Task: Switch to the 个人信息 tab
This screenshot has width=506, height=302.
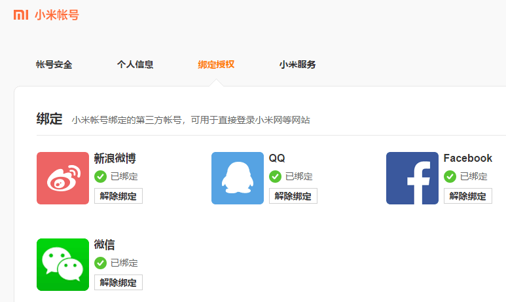Action: pyautogui.click(x=136, y=65)
